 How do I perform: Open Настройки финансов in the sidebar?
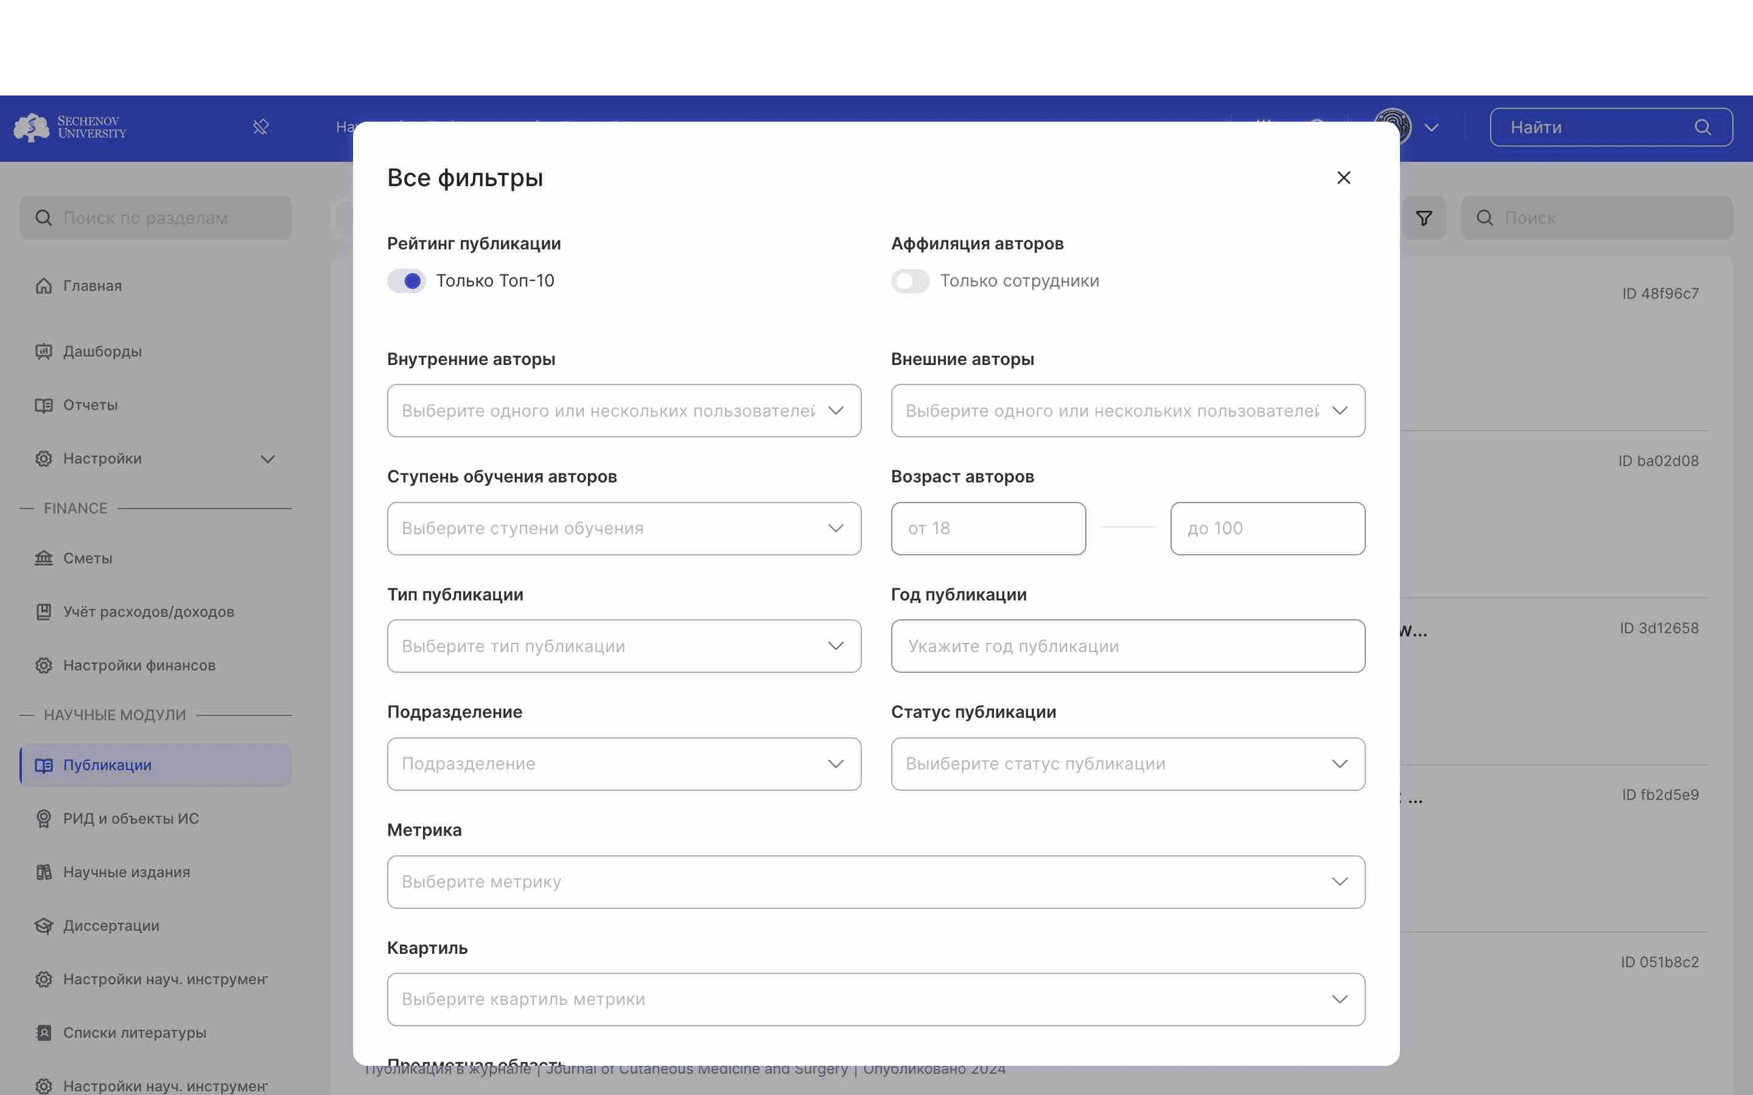coord(156,666)
